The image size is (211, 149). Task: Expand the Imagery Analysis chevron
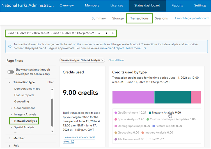click(x=11, y=114)
